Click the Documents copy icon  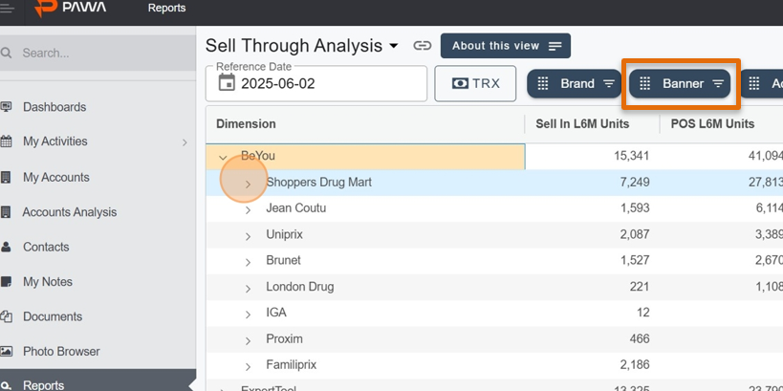click(x=6, y=316)
